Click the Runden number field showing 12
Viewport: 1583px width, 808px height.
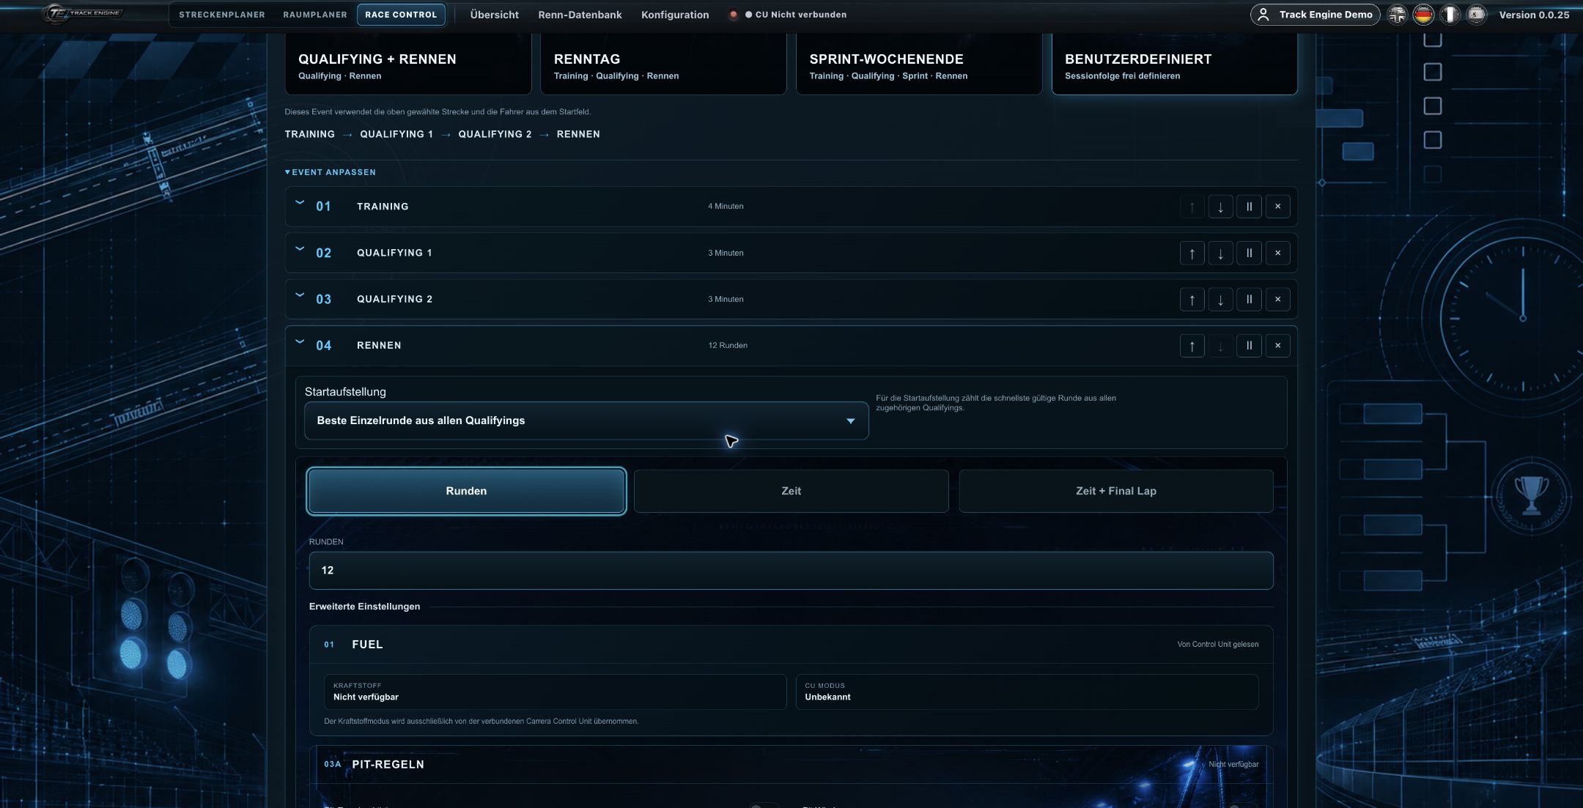coord(791,570)
